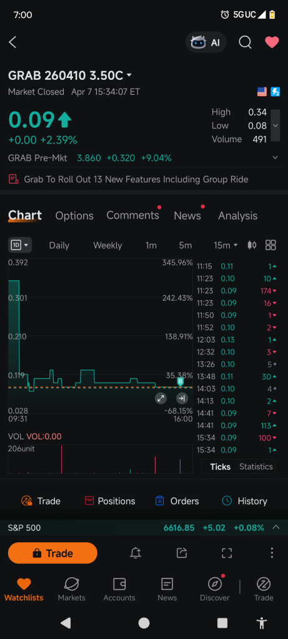The image size is (288, 639).
Task: Expand the 15m interval dropdown
Action: (226, 245)
